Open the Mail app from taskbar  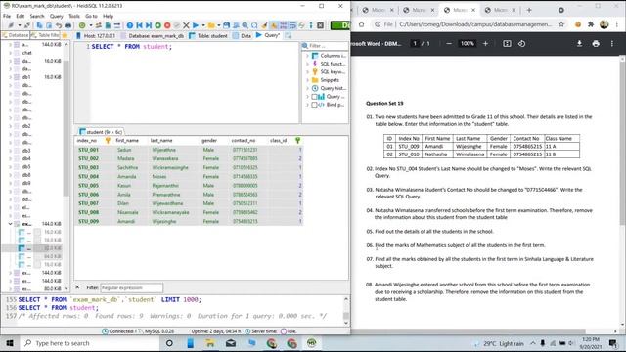[231, 343]
